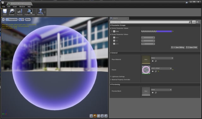Use custom mesh preview icon in viewport
202x119 pixels.
click(x=106, y=116)
